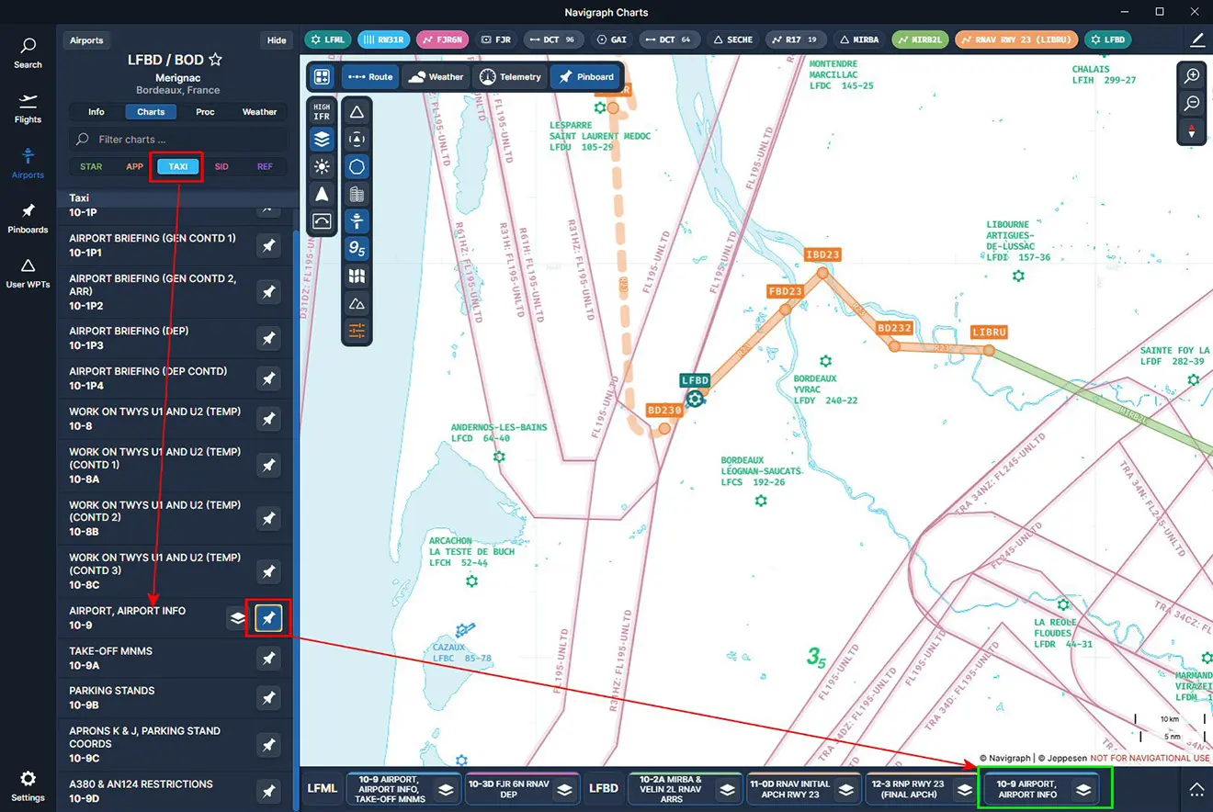1213x812 pixels.
Task: Open the Flights sidebar section
Action: (28, 108)
